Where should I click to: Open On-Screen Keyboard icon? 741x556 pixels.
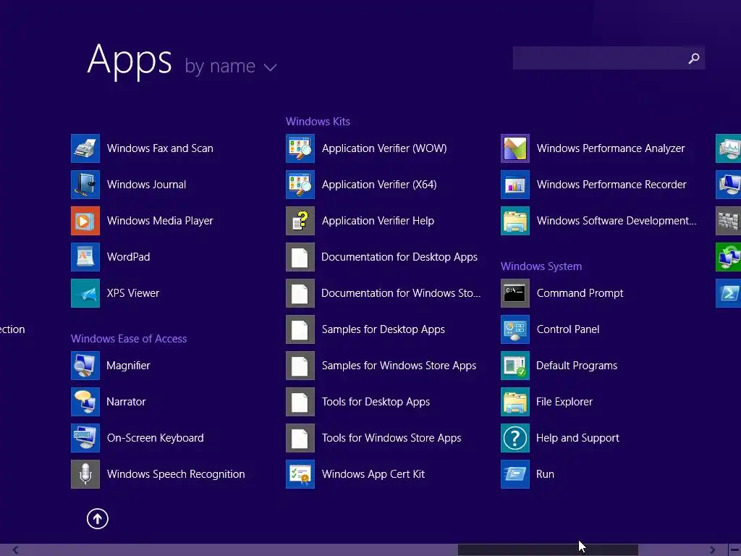coord(85,438)
